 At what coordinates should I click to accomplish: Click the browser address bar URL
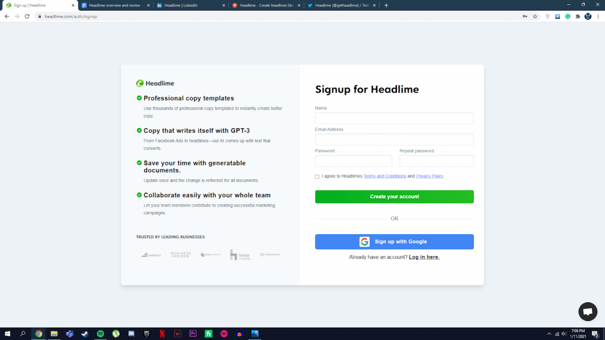tap(71, 17)
